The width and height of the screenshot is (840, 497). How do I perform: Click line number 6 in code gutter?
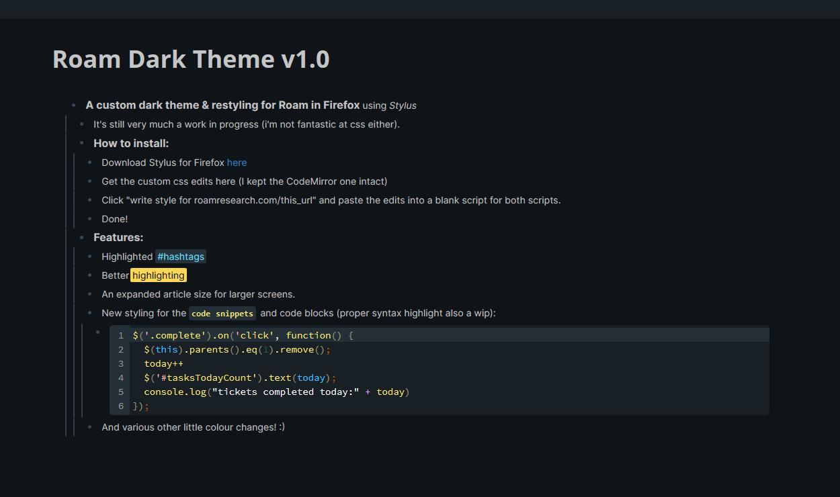pyautogui.click(x=121, y=406)
